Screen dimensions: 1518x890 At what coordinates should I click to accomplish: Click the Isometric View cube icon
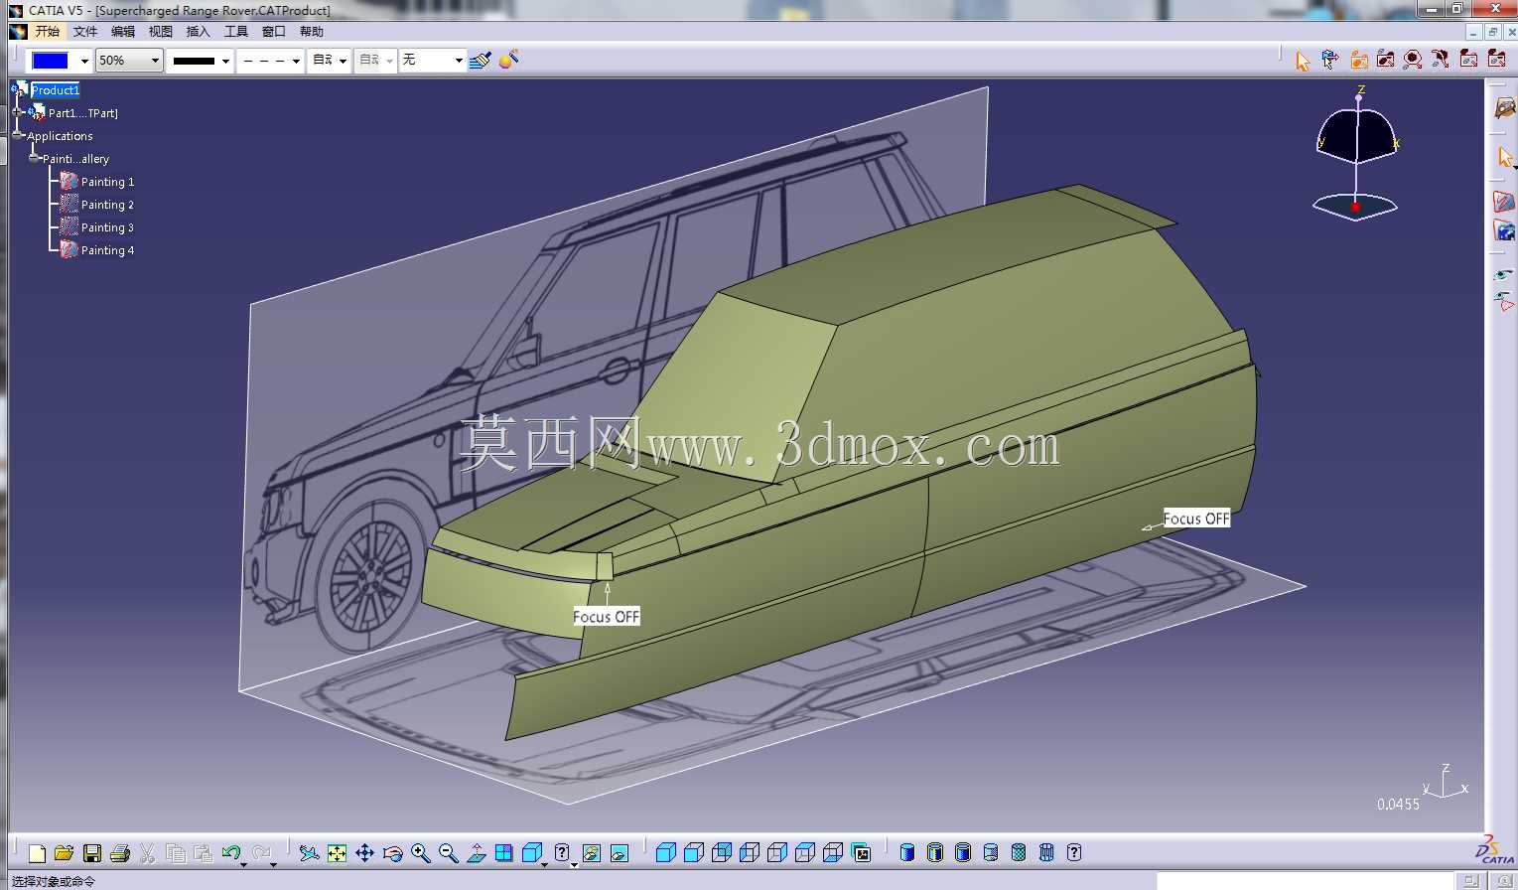coord(532,853)
